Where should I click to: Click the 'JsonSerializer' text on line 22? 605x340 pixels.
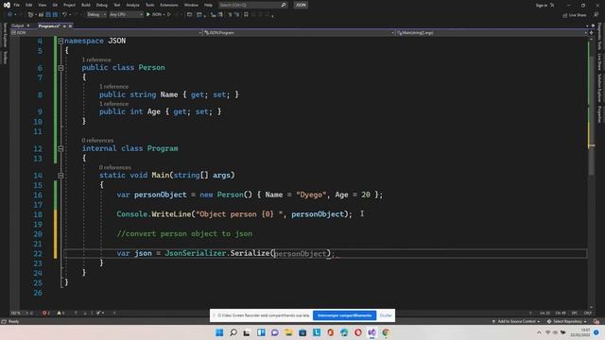click(196, 253)
